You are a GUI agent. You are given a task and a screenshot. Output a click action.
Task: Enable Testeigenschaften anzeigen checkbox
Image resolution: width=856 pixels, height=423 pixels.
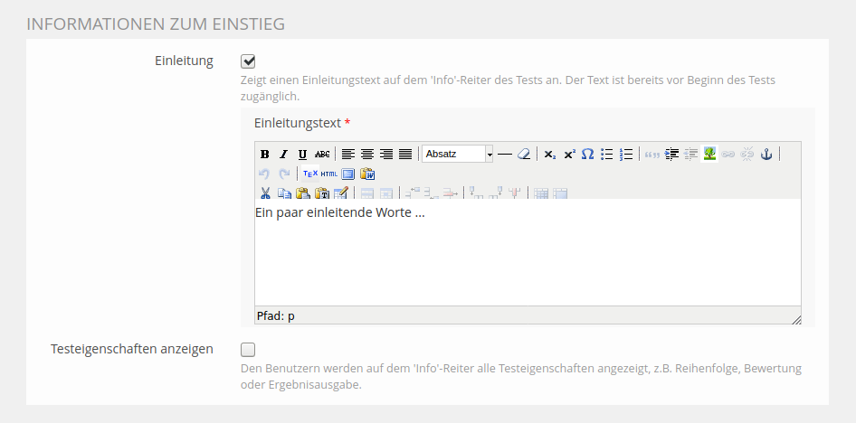click(248, 349)
